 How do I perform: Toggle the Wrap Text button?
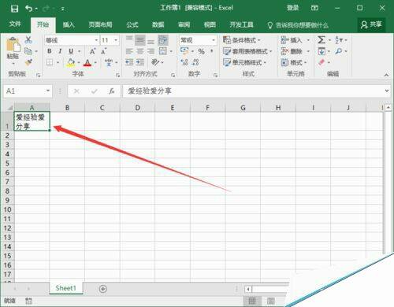pyautogui.click(x=163, y=40)
